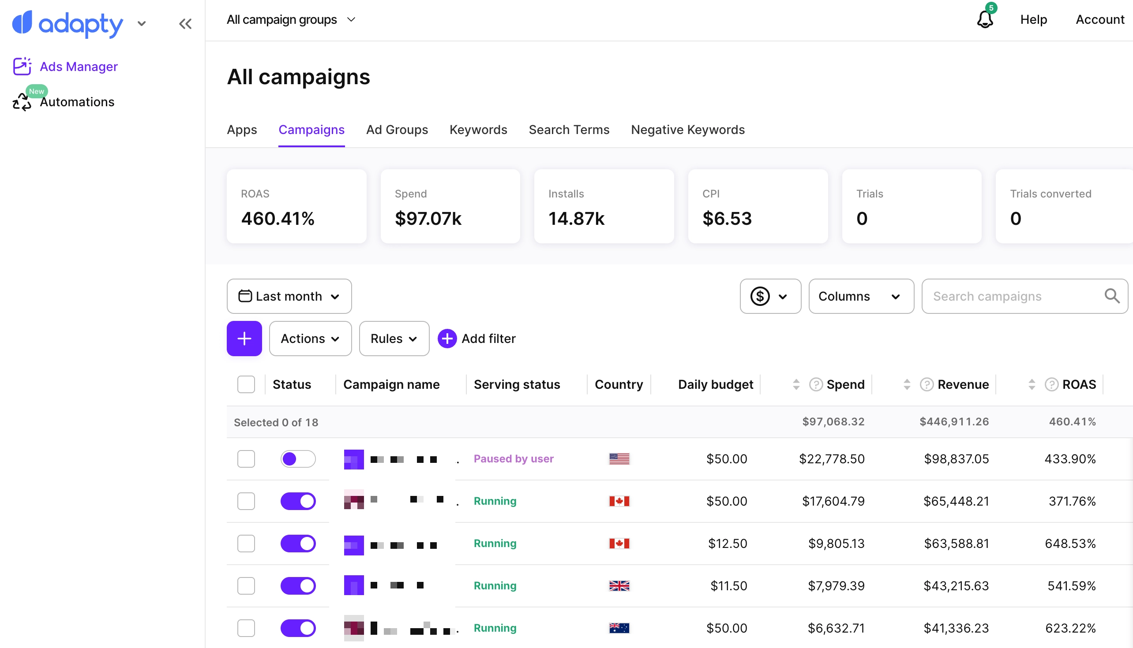Disable the United Kingdom campaign toggle

click(x=298, y=586)
